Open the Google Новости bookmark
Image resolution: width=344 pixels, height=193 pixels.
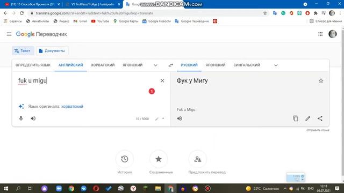pos(156,21)
